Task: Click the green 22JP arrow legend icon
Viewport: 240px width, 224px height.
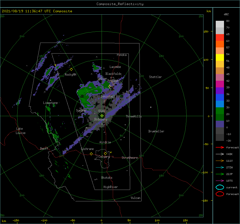Action: click(x=220, y=174)
